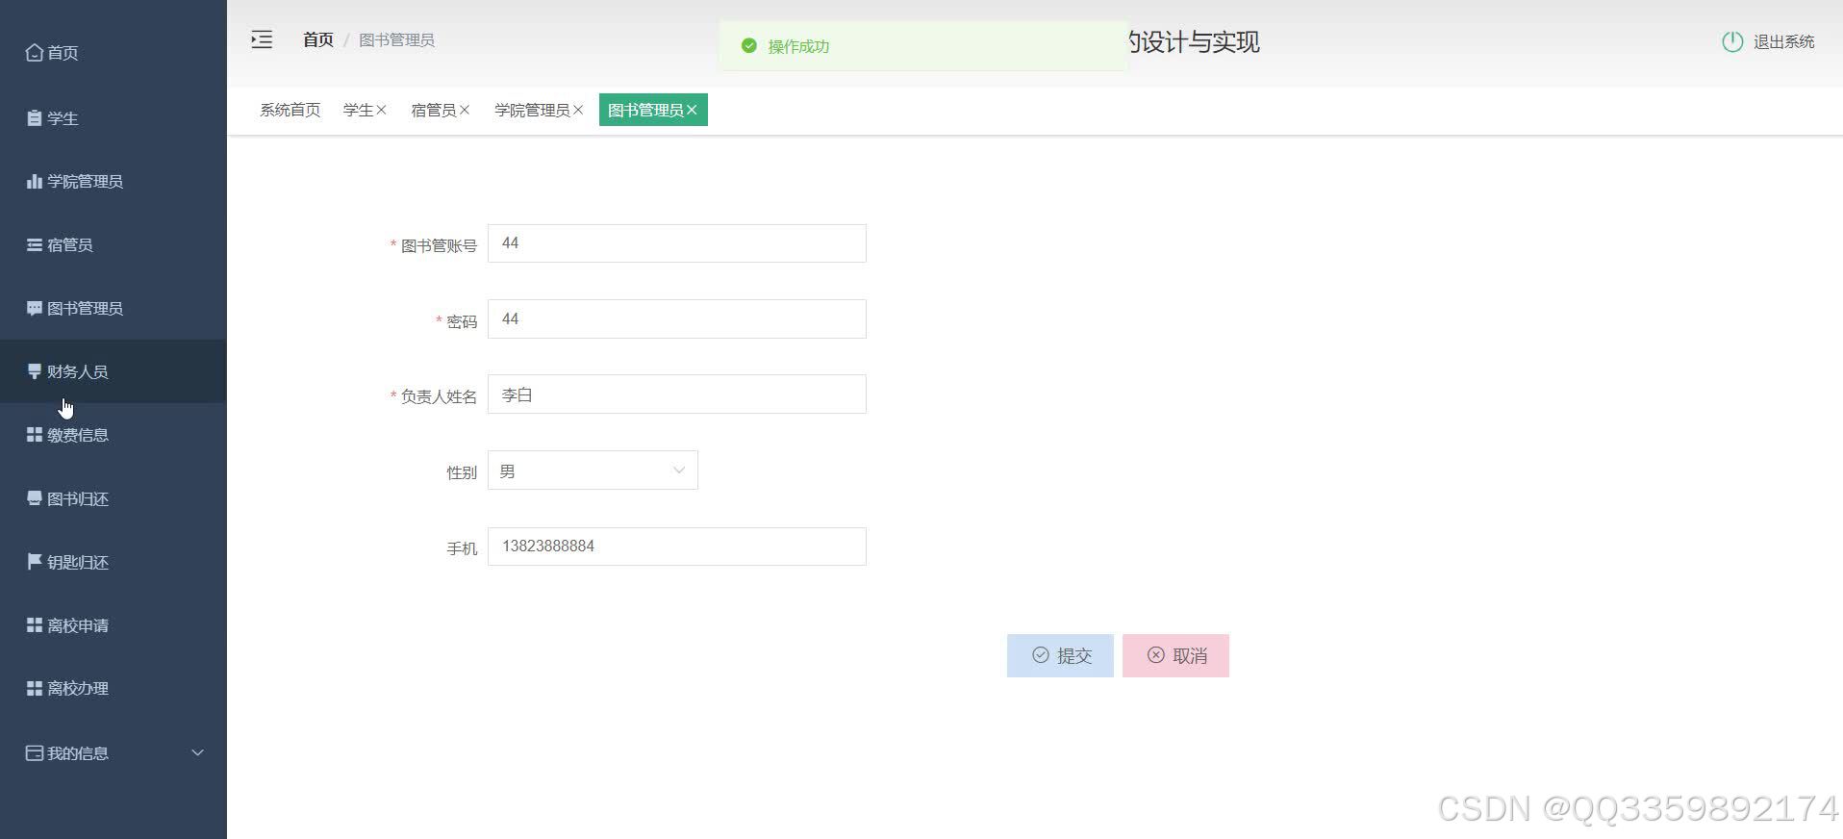Close the 学院管理员 tab
Viewport: 1843px width, 839px height.
(578, 110)
